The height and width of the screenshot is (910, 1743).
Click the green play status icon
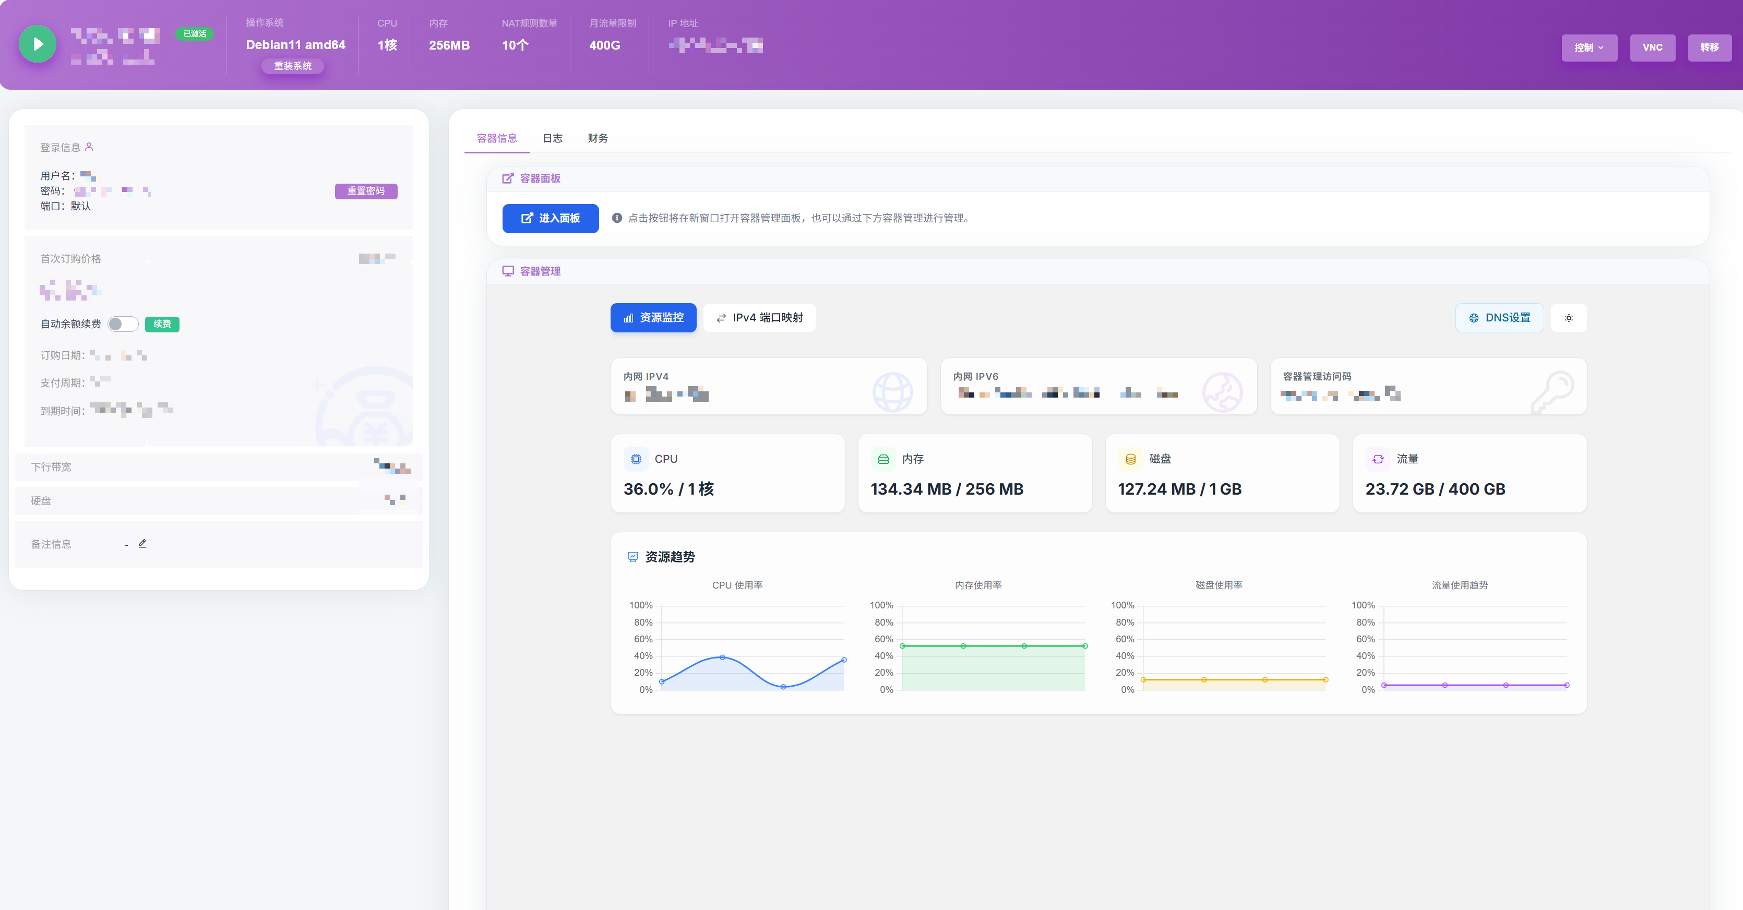[x=37, y=44]
